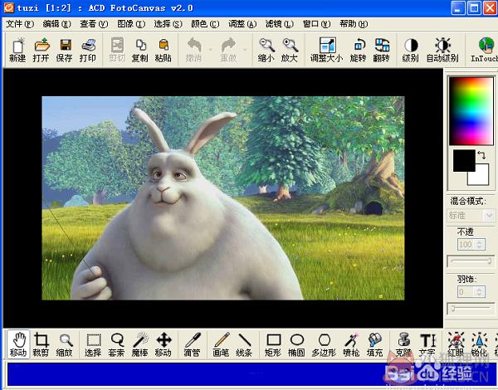
Task: Select the Line (线条) tool
Action: tap(244, 345)
